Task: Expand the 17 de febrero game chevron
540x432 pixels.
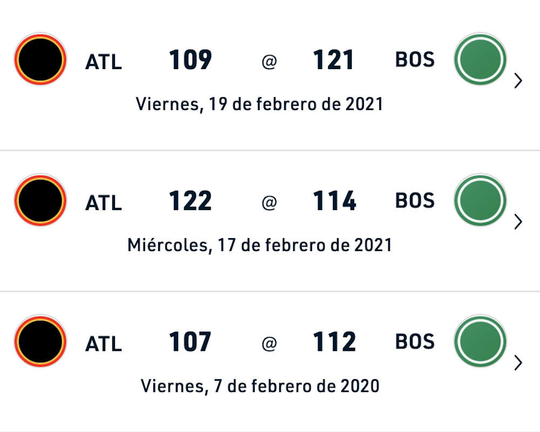Action: pyautogui.click(x=518, y=222)
